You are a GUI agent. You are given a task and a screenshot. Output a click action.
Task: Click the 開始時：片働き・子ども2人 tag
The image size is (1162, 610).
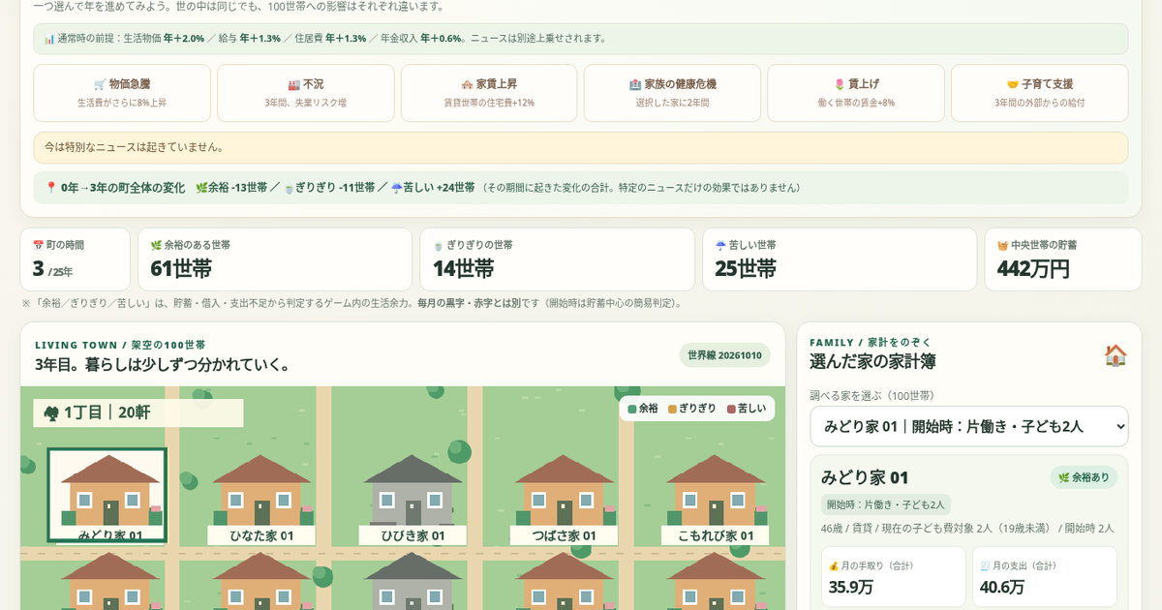point(886,504)
